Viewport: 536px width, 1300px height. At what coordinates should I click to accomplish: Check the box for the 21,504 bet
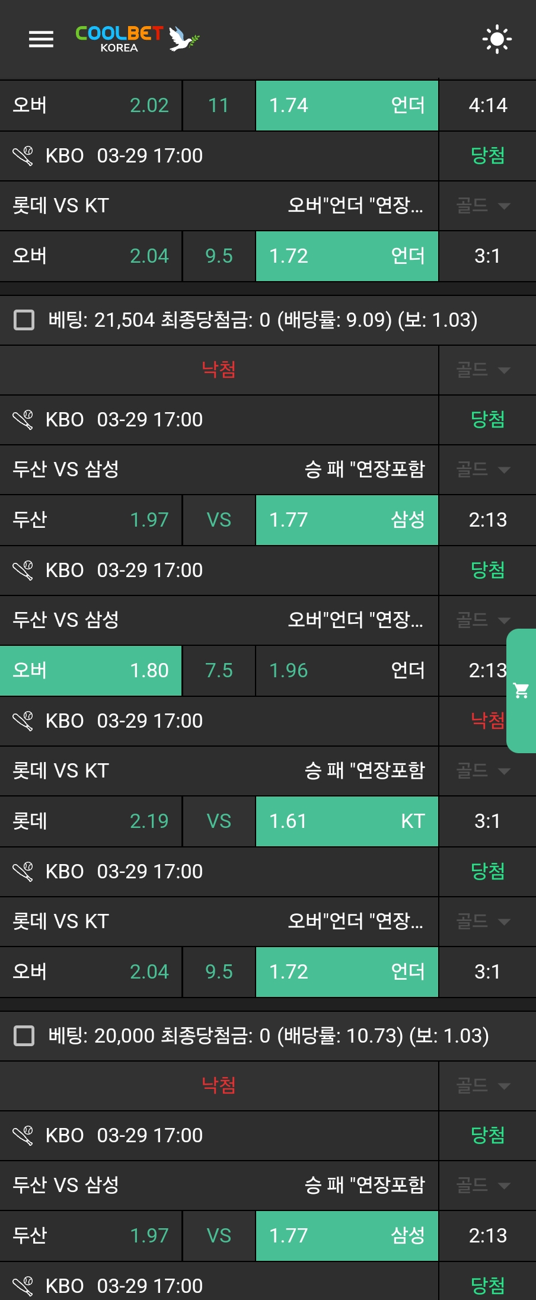pos(24,320)
